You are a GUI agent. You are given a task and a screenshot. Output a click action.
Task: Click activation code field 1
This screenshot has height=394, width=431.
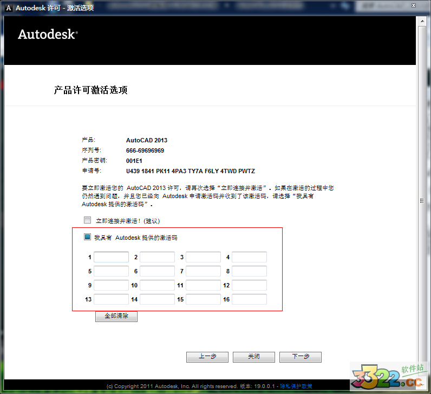pyautogui.click(x=112, y=257)
